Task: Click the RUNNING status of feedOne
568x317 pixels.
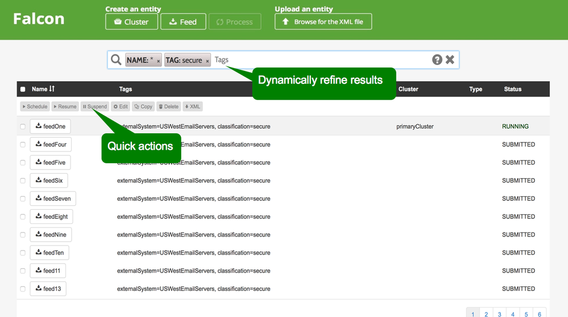Action: [x=515, y=126]
